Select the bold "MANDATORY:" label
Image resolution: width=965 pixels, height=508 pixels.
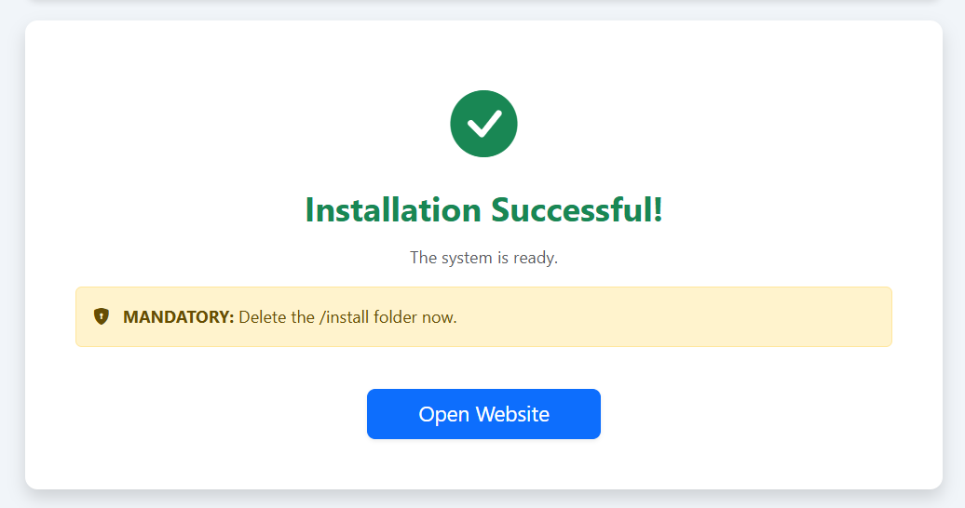pos(178,317)
